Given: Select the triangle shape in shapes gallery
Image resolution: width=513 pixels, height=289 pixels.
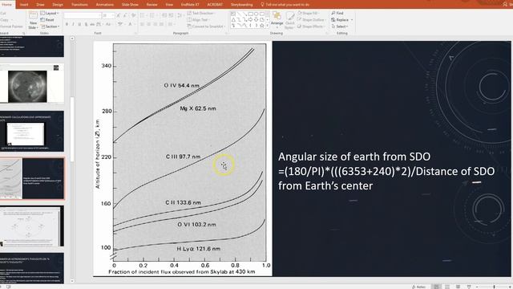Looking at the screenshot, I should pos(233,19).
